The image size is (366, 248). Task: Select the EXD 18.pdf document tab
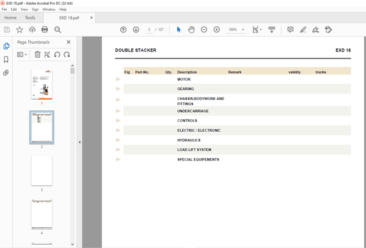point(69,18)
